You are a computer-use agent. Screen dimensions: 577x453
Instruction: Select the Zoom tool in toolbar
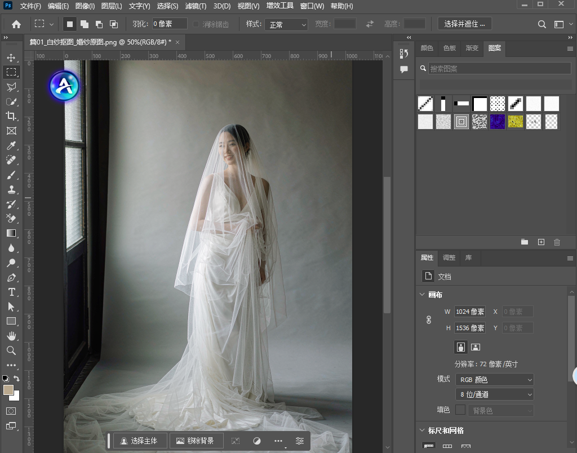click(x=11, y=350)
